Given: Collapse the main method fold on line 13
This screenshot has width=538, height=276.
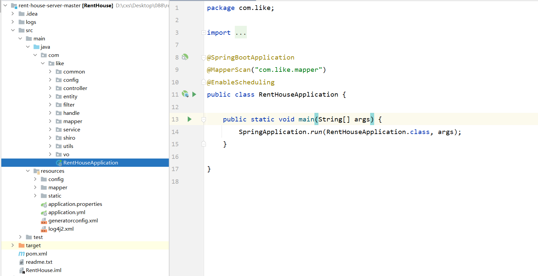Looking at the screenshot, I should (204, 119).
